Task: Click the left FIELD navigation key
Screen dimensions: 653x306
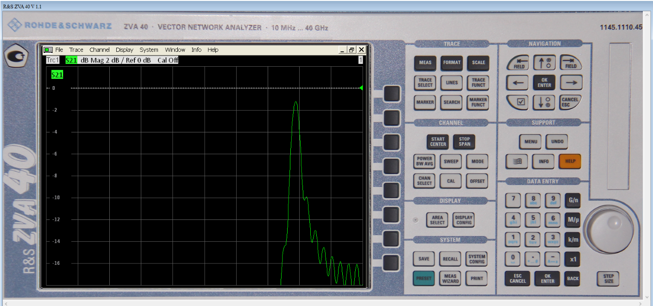Action: 518,63
